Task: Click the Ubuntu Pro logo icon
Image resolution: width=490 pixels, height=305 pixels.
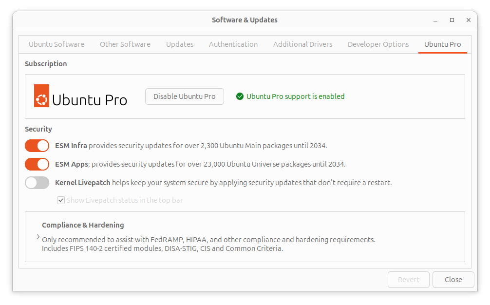Action: [x=41, y=95]
